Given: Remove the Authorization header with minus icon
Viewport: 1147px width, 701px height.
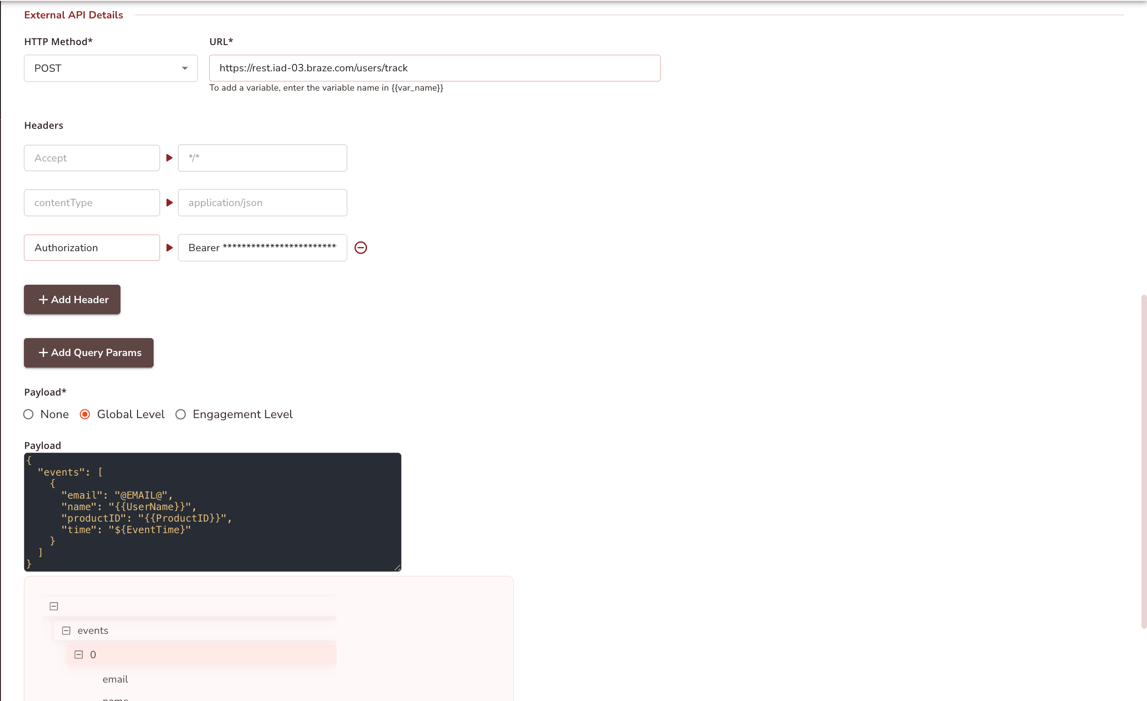Looking at the screenshot, I should coord(361,247).
